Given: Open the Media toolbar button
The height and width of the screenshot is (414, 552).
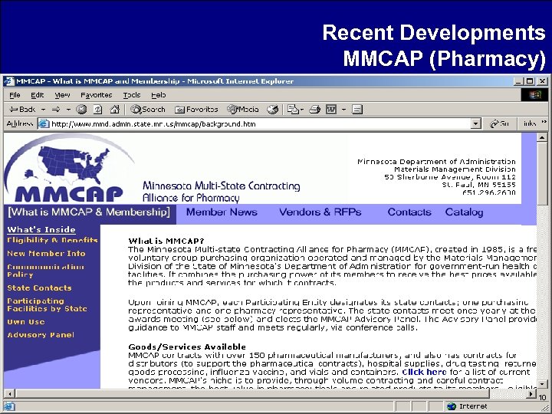Looking at the screenshot, I should (x=243, y=110).
